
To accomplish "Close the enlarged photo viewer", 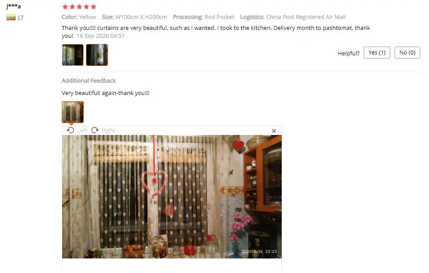I will coord(274,131).
